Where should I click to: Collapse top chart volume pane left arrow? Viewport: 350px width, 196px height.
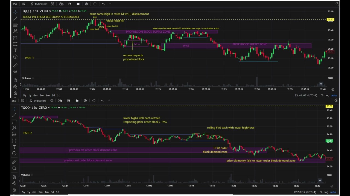click(x=20, y=84)
